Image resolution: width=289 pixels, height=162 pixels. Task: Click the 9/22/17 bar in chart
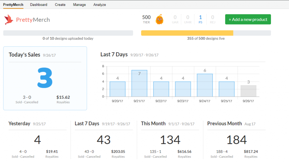click(161, 89)
